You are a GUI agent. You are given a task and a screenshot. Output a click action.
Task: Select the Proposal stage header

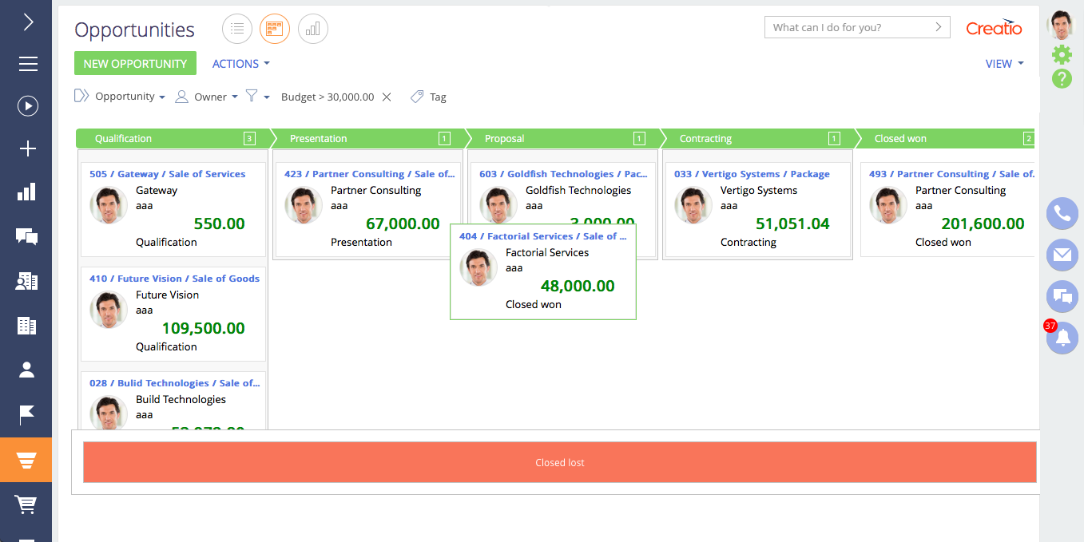[x=562, y=139]
